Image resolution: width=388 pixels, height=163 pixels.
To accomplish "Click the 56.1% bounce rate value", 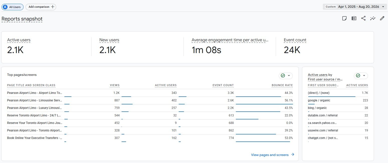I will coord(289,100).
